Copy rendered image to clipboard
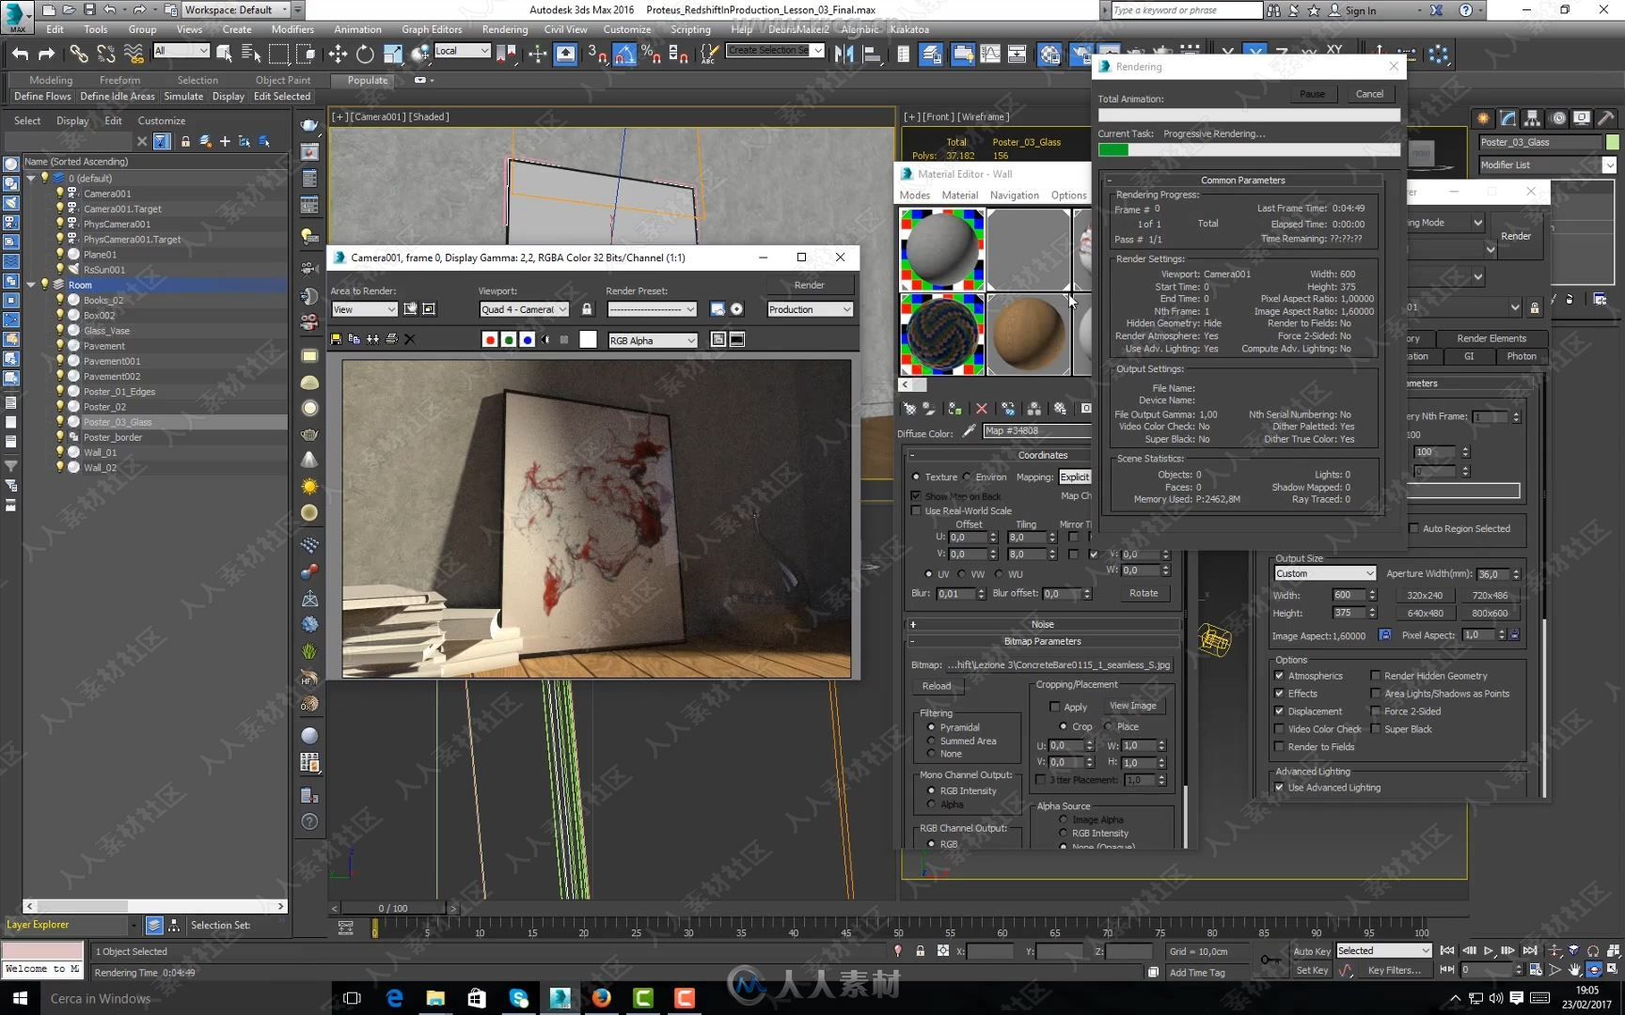This screenshot has width=1625, height=1015. (355, 339)
